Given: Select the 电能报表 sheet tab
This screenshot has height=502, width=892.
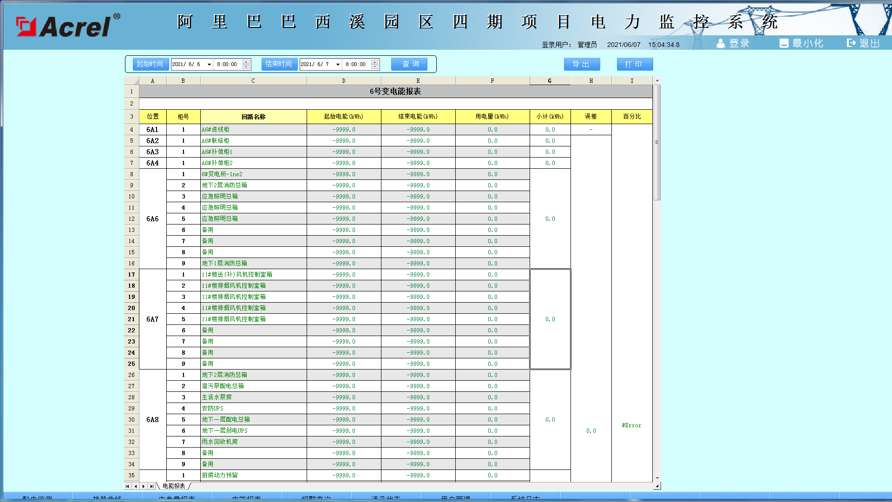Looking at the screenshot, I should tap(174, 486).
